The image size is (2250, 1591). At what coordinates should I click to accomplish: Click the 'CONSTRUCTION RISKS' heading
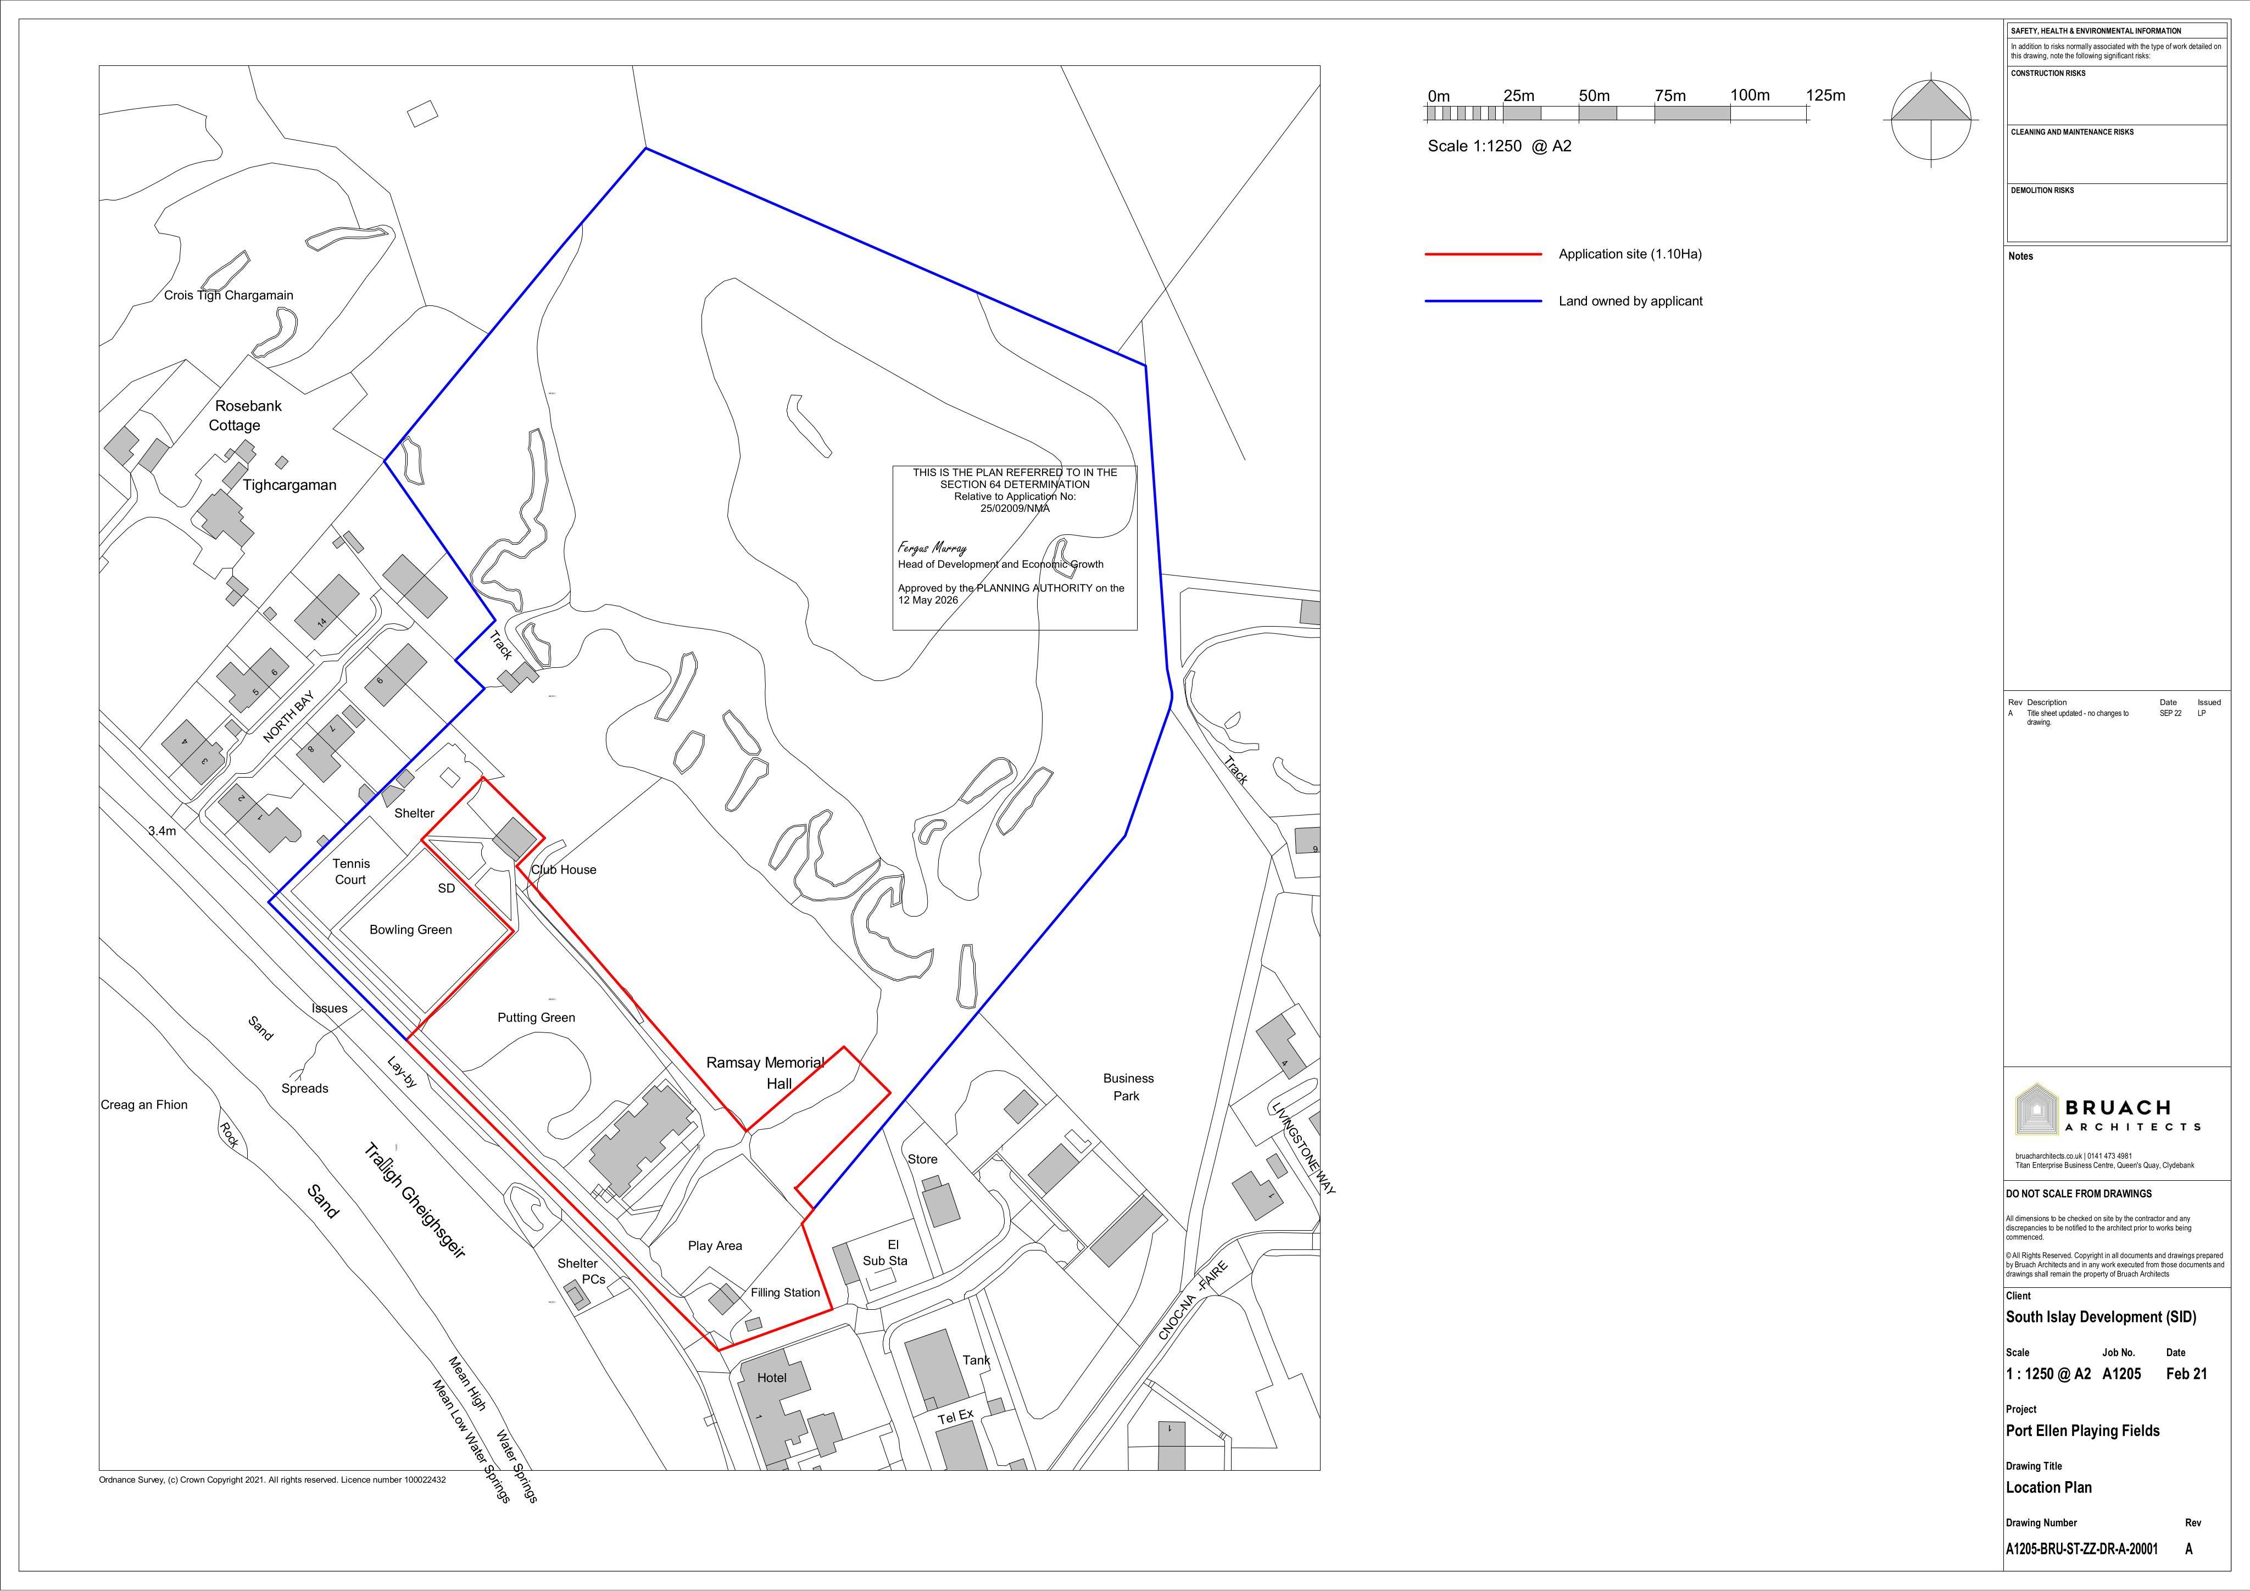[x=2048, y=74]
